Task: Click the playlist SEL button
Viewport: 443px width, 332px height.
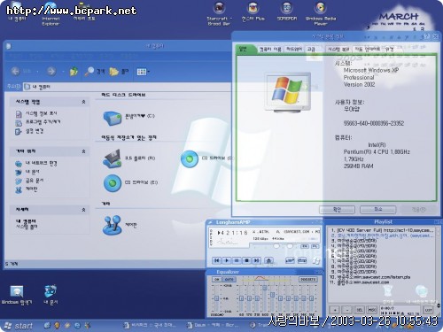Action: [360, 310]
